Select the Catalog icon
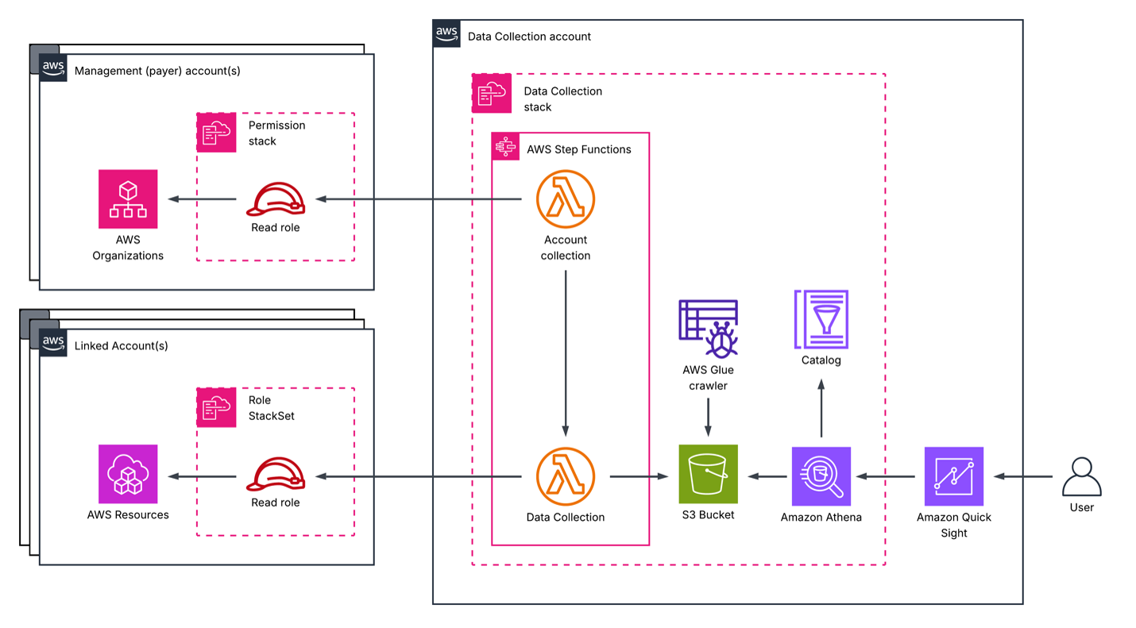1136x628 pixels. tap(821, 319)
